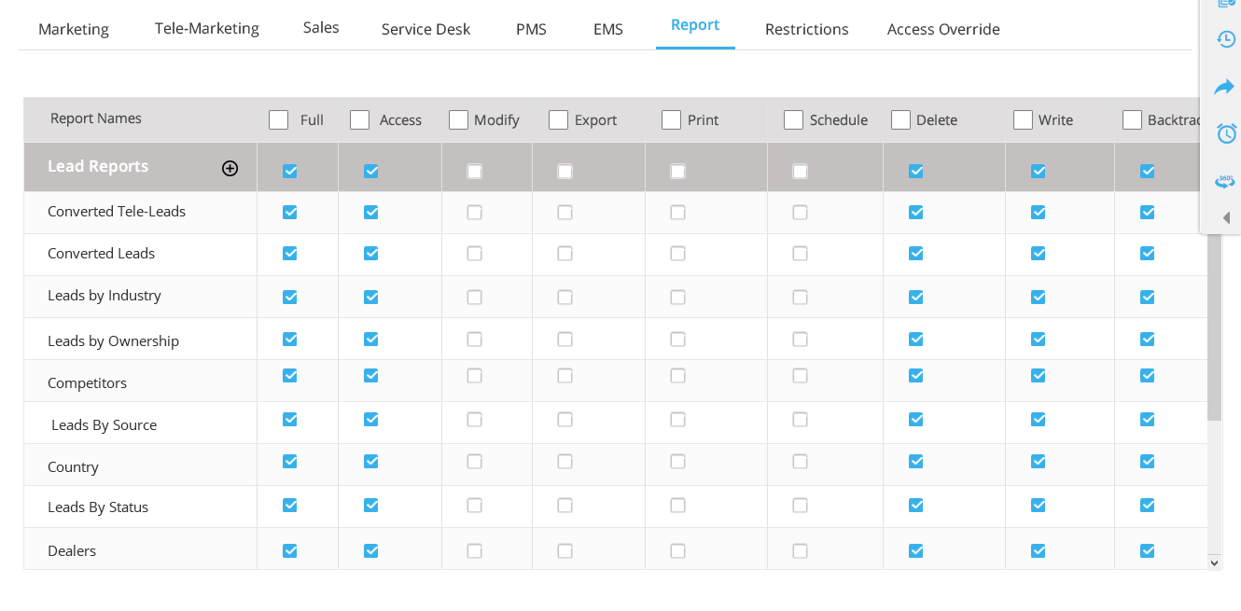Click the dropdown arrow at scrollbar bottom

(1215, 563)
